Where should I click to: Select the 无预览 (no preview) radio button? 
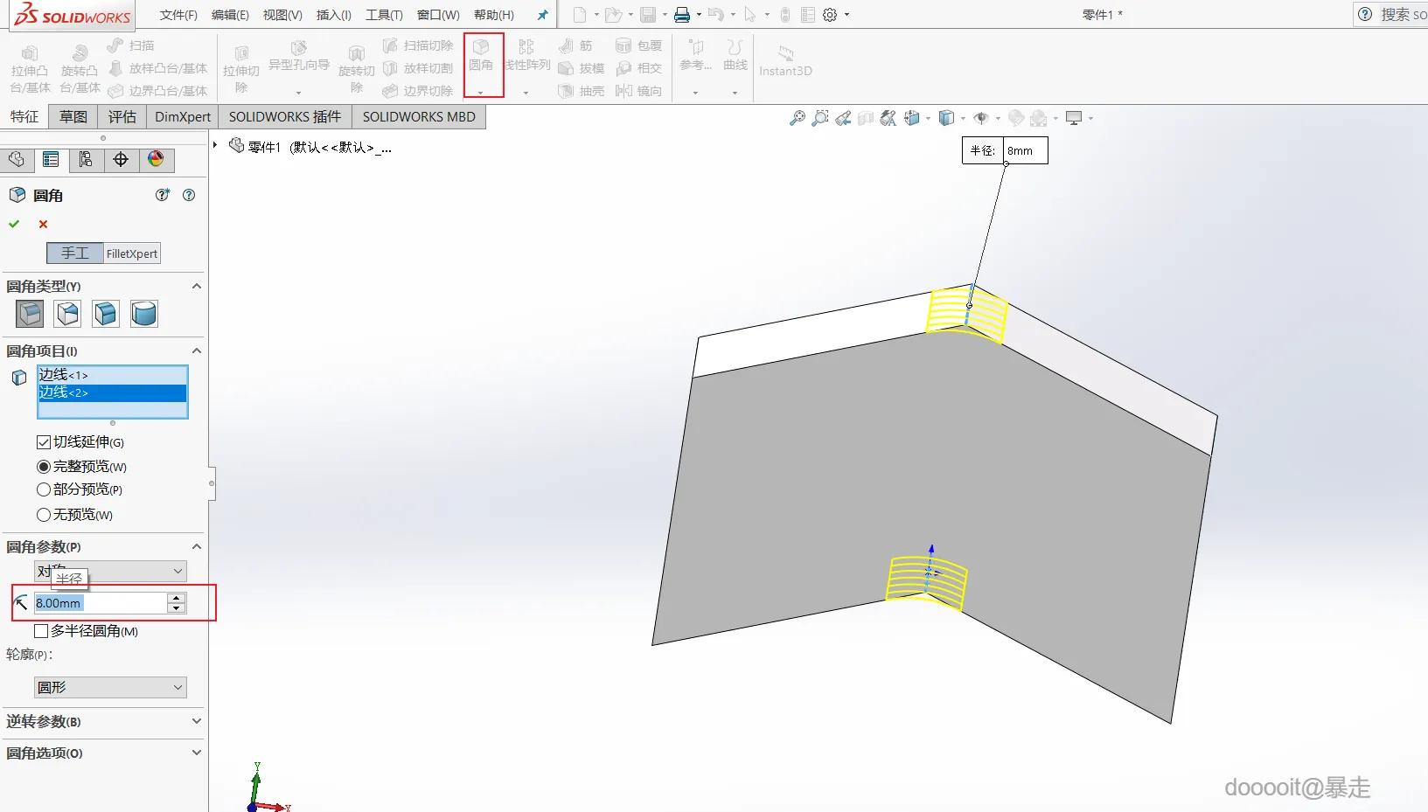coord(43,515)
